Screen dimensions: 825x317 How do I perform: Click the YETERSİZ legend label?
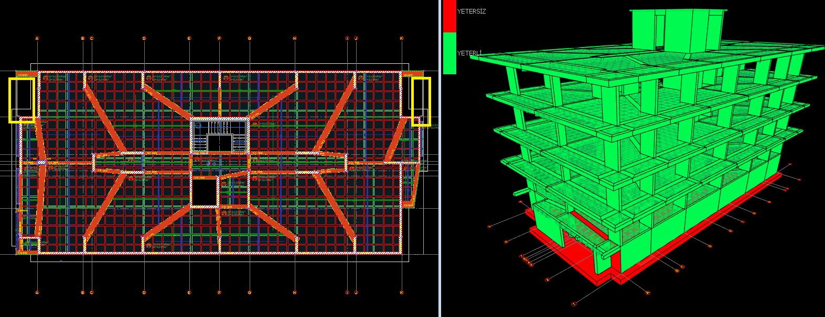[x=471, y=12]
